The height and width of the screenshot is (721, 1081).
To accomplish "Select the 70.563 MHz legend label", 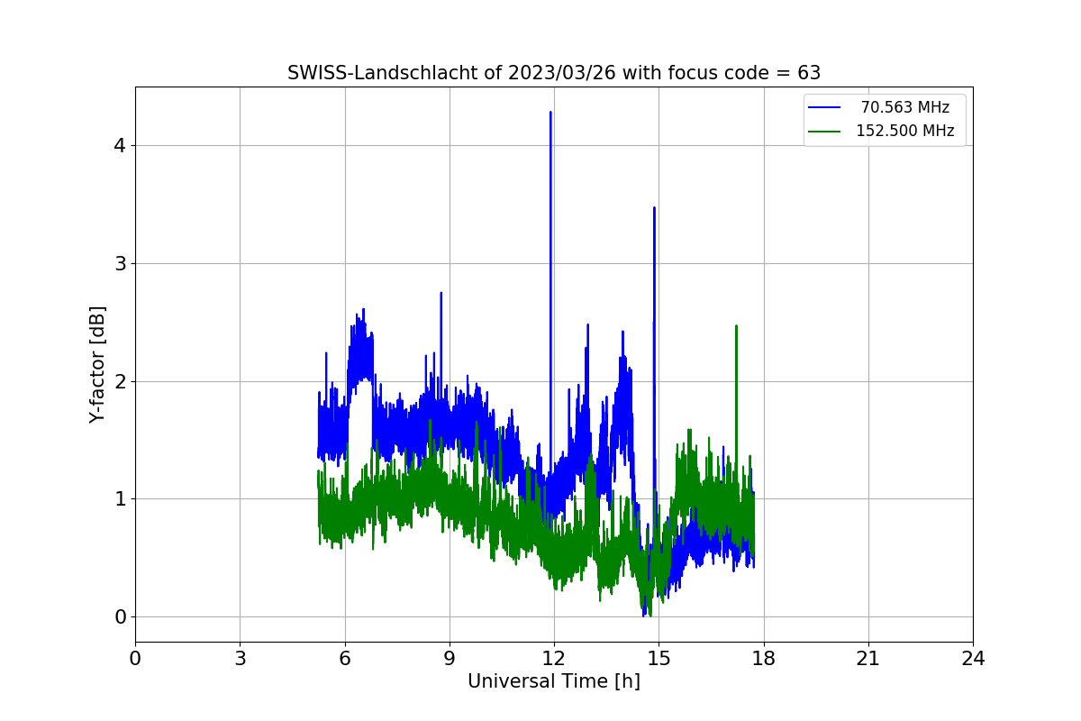I will (x=905, y=107).
